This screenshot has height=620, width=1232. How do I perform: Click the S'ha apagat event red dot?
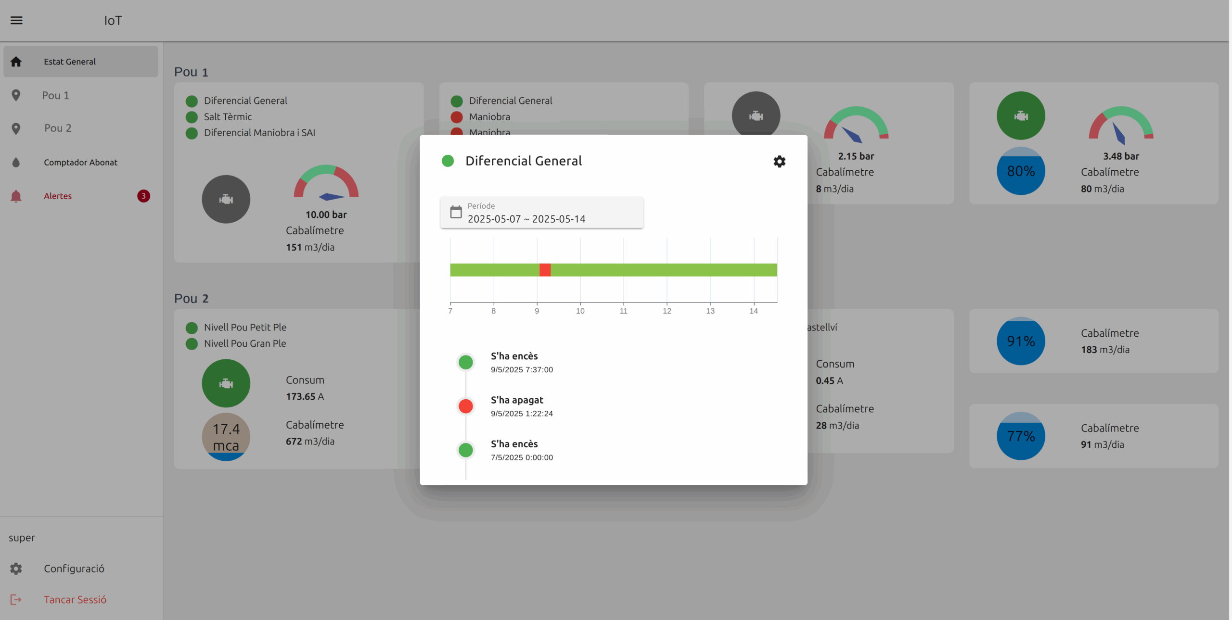[x=465, y=406]
